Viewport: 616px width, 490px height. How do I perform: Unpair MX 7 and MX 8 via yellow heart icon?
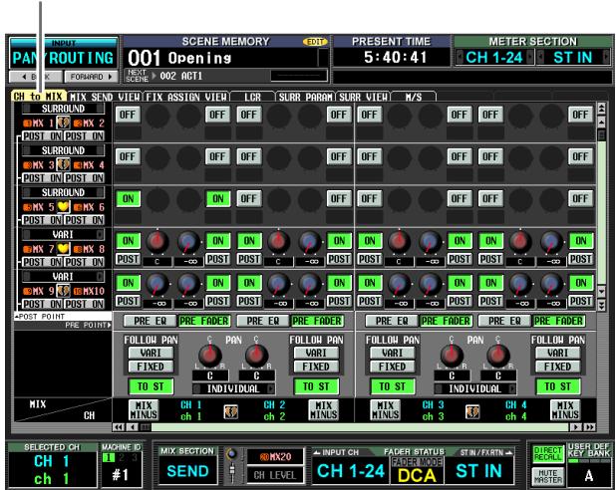click(63, 249)
